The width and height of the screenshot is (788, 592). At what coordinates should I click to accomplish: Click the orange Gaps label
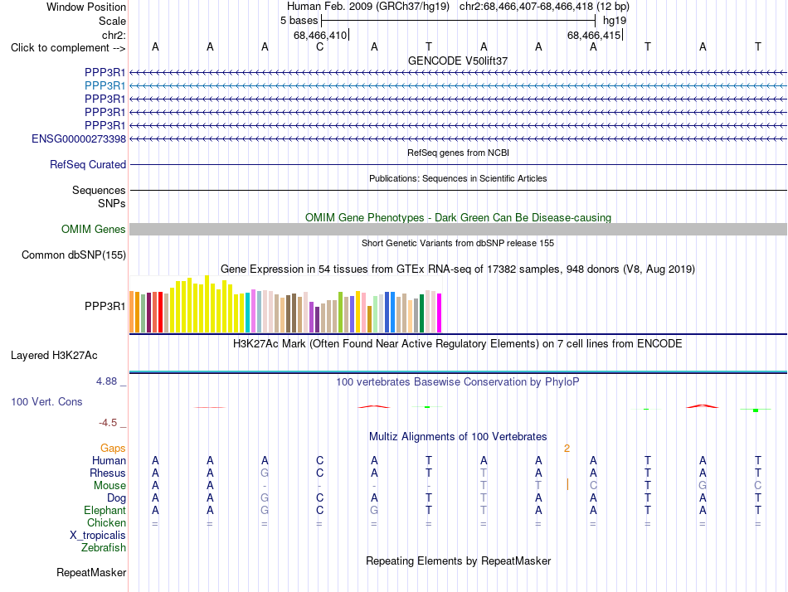pos(113,448)
